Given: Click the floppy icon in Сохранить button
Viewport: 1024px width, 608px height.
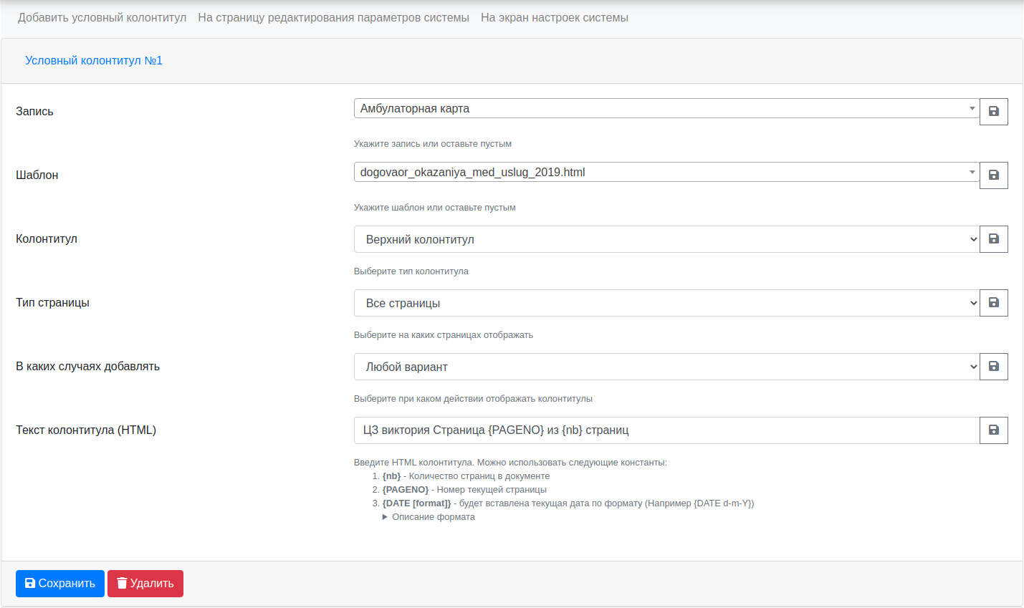Looking at the screenshot, I should coord(30,584).
